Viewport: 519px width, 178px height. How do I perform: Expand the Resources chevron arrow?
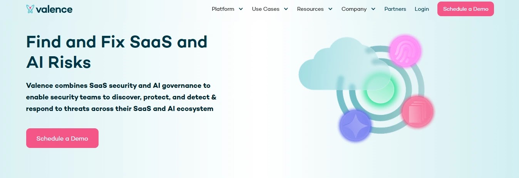tap(330, 9)
